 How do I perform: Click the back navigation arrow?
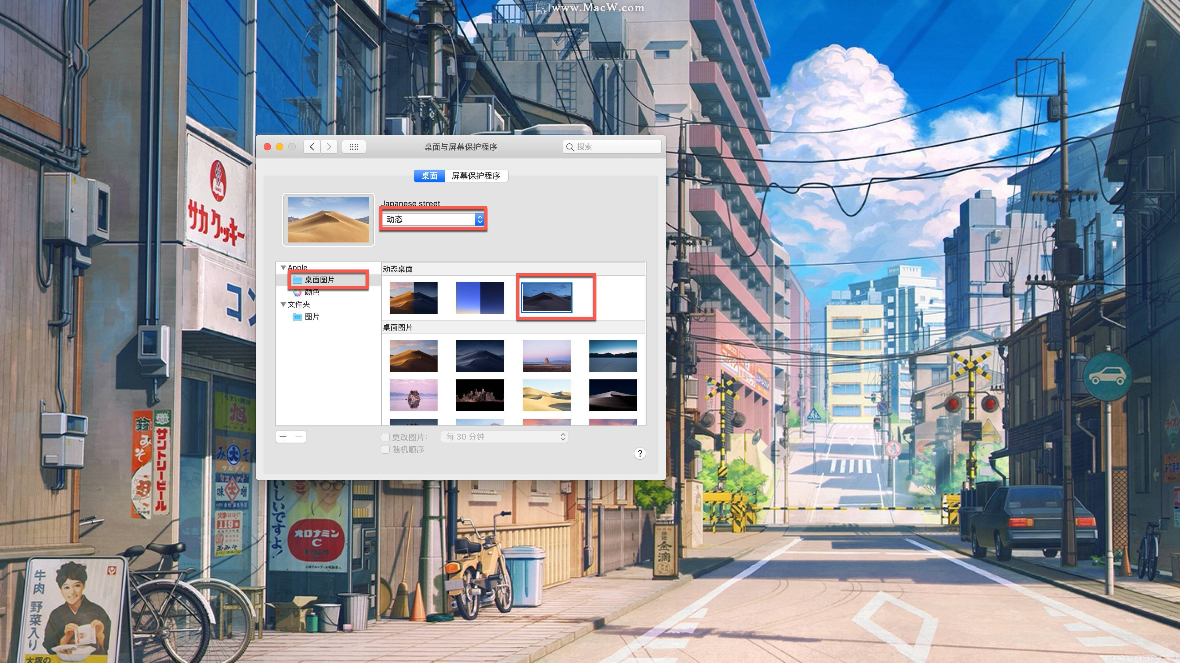tap(312, 147)
